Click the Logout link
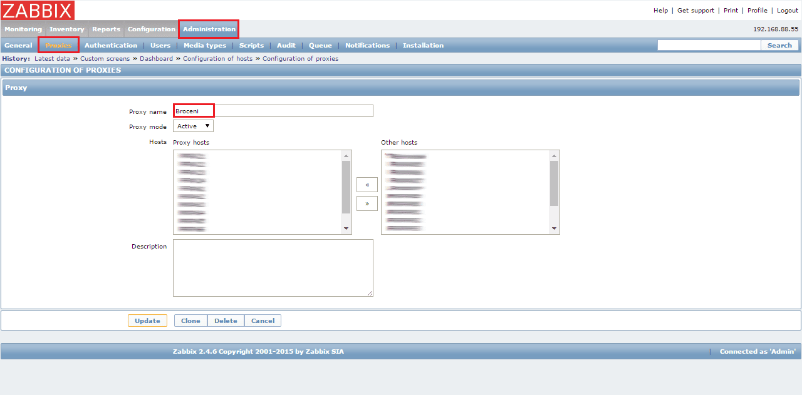The width and height of the screenshot is (802, 395). 788,11
